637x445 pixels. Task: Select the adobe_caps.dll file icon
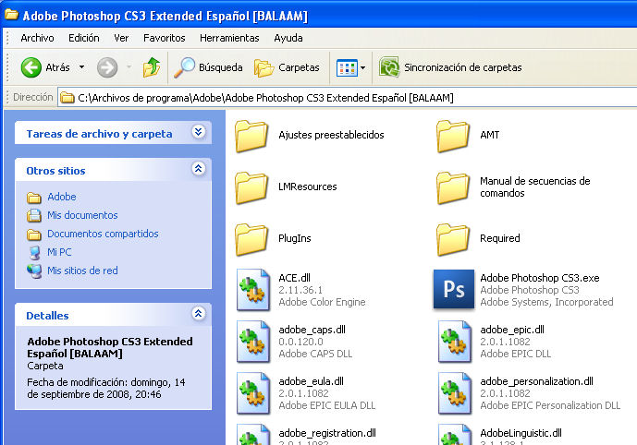pyautogui.click(x=253, y=342)
